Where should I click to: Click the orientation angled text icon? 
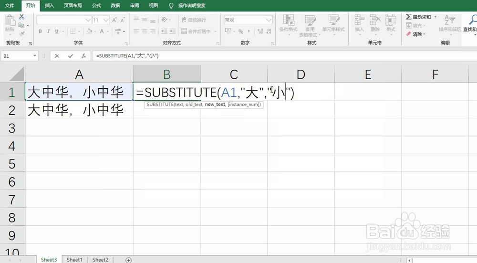click(165, 20)
